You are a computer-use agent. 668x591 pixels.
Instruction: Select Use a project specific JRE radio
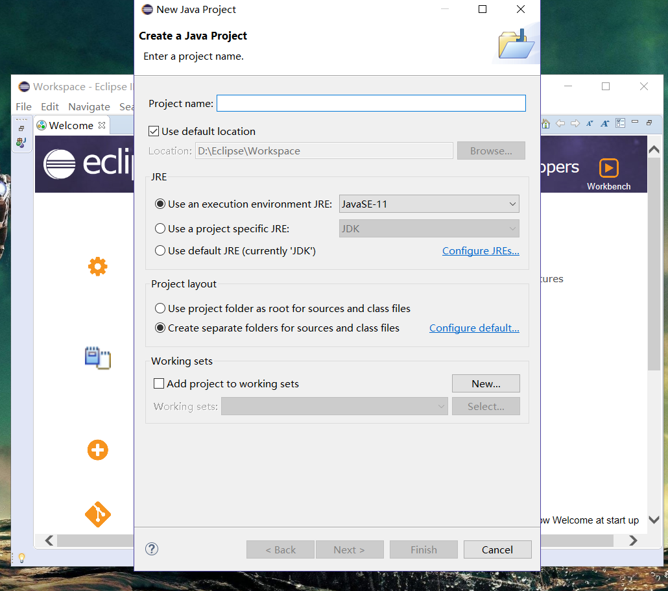point(160,229)
